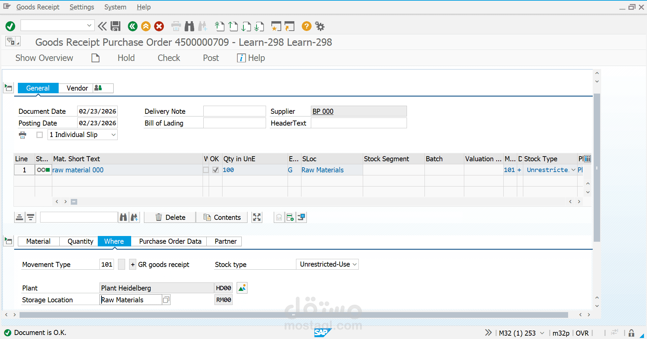Show plant stock with the mountain icon beside HD00
The image size is (647, 339).
(x=241, y=287)
